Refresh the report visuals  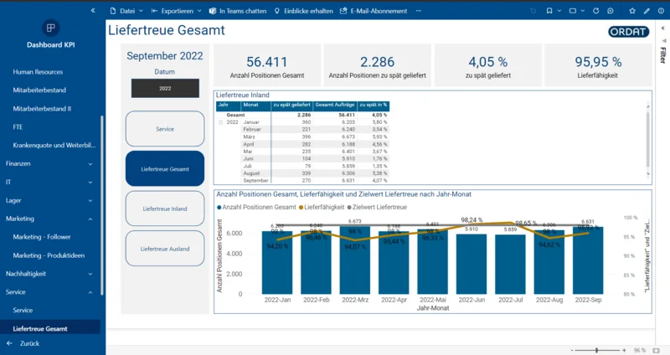(595, 11)
